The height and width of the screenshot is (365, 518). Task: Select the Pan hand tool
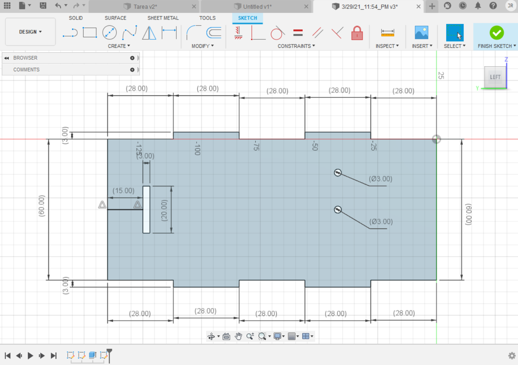click(x=238, y=336)
